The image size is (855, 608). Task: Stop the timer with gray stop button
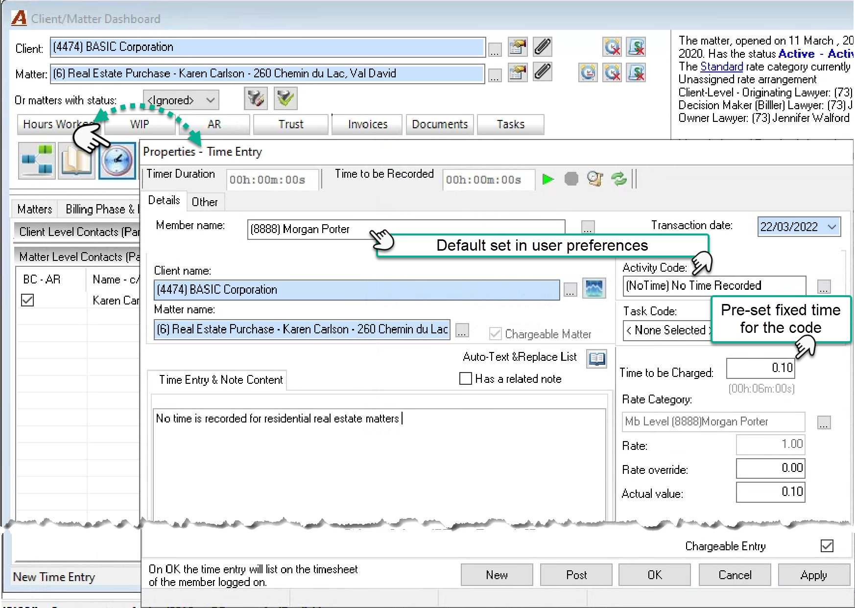tap(571, 179)
